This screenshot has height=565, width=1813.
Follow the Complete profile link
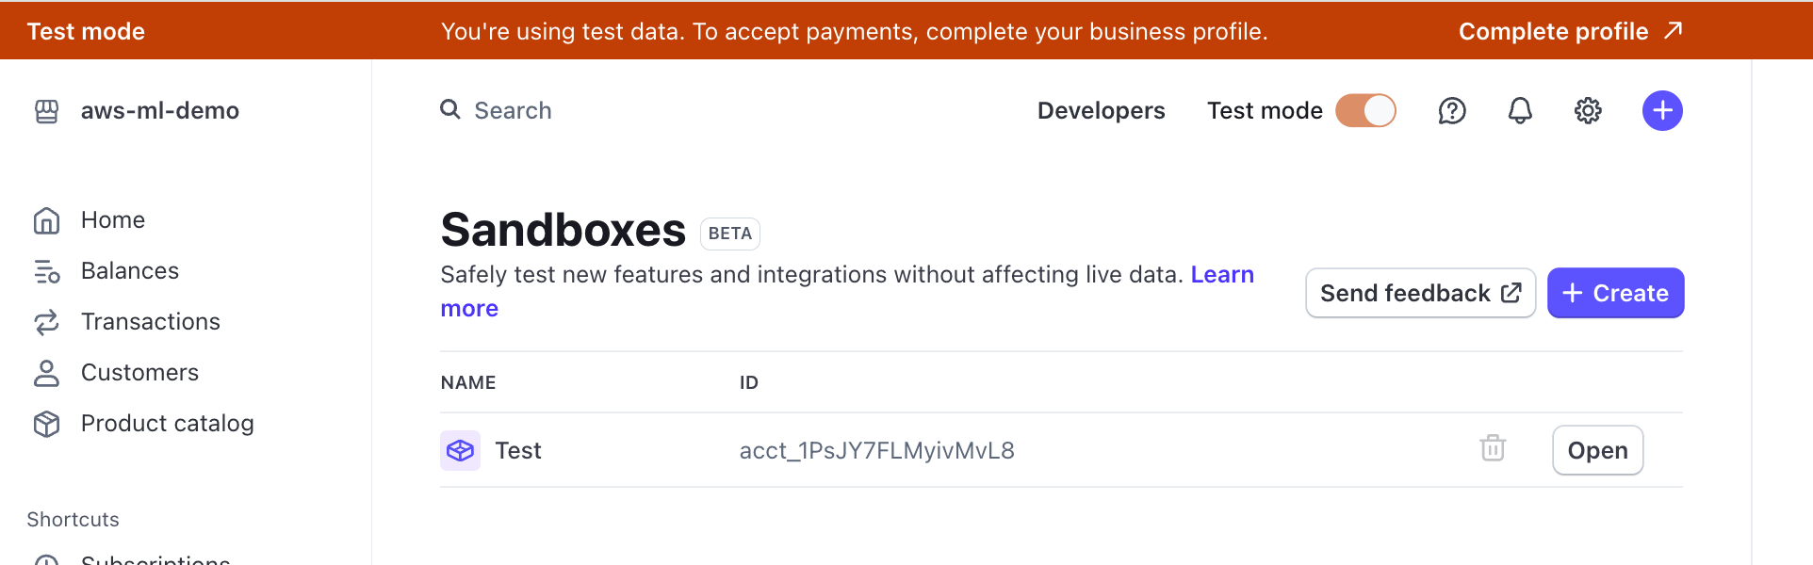click(1570, 31)
